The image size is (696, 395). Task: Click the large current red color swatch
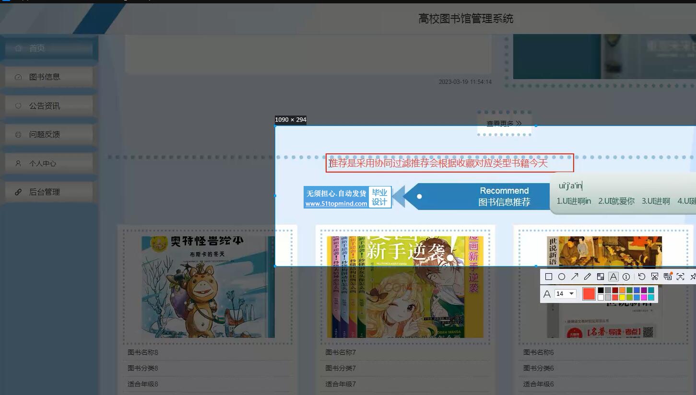(x=589, y=294)
